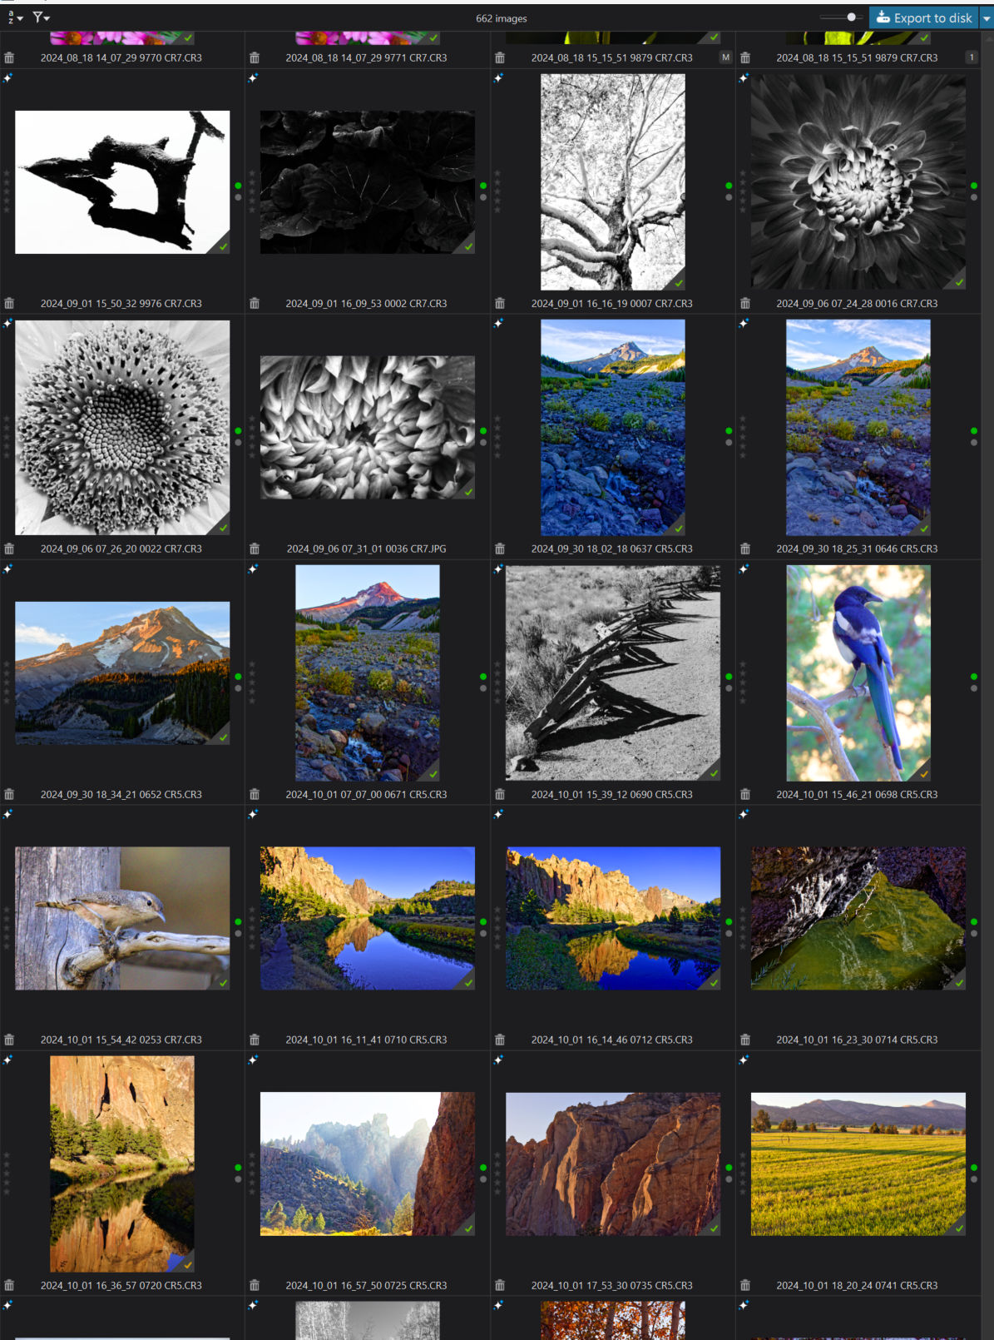The height and width of the screenshot is (1340, 994).
Task: Click trash icon next to 0671 CR5.CR3
Action: [x=255, y=795]
